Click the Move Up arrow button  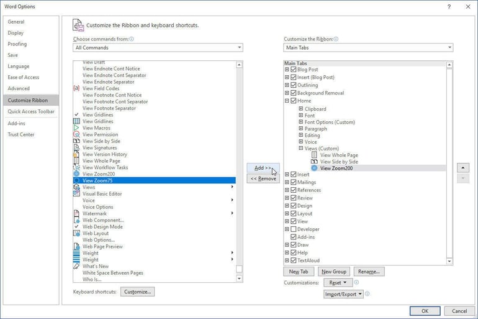point(462,168)
